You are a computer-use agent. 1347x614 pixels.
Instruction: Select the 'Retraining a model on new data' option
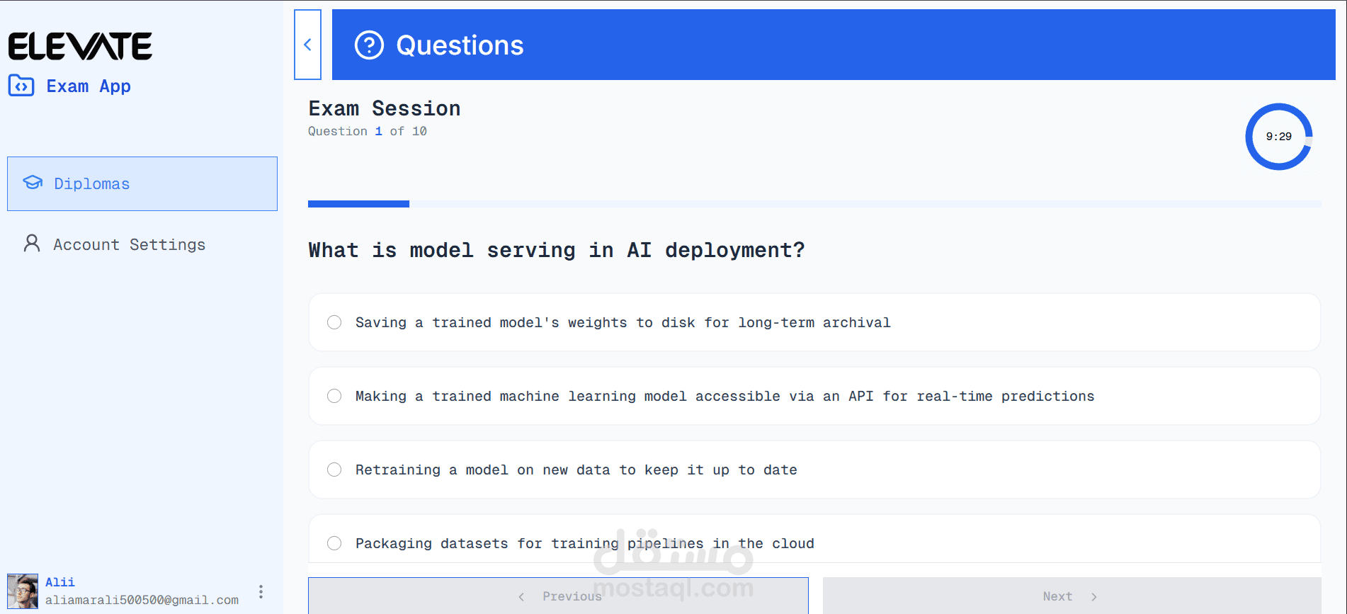(814, 470)
